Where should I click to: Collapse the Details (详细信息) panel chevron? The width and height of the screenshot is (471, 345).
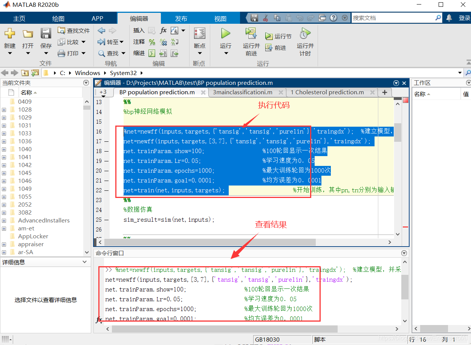coord(85,262)
